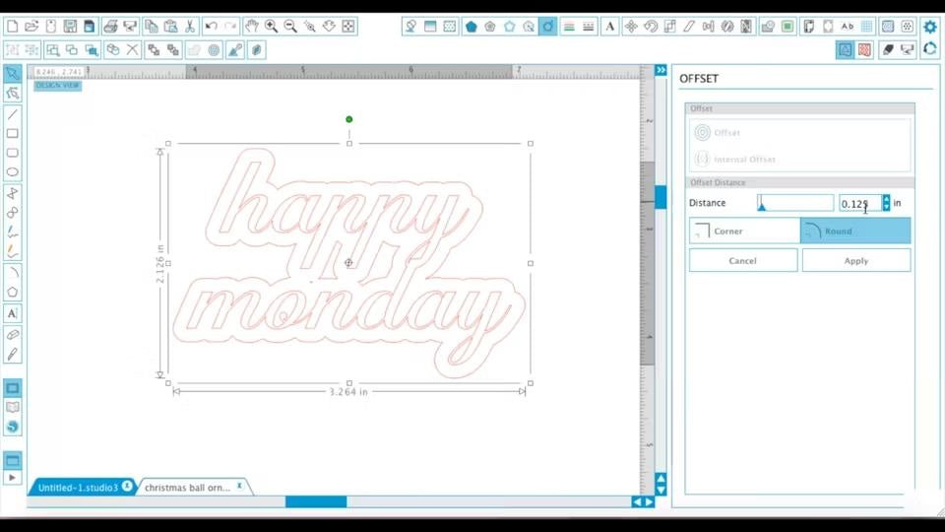Click the Distance slider handle
This screenshot has height=532, width=945.
pyautogui.click(x=762, y=206)
